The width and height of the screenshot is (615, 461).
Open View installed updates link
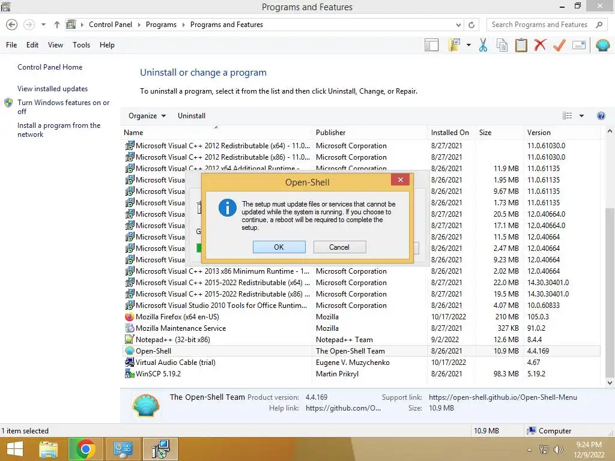pos(53,89)
